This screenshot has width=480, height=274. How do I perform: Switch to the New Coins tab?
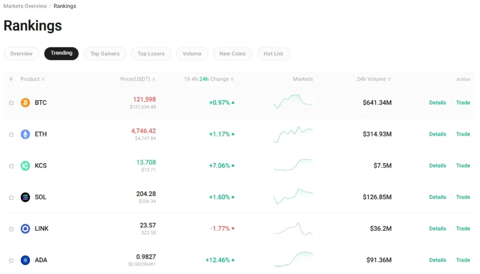(232, 53)
